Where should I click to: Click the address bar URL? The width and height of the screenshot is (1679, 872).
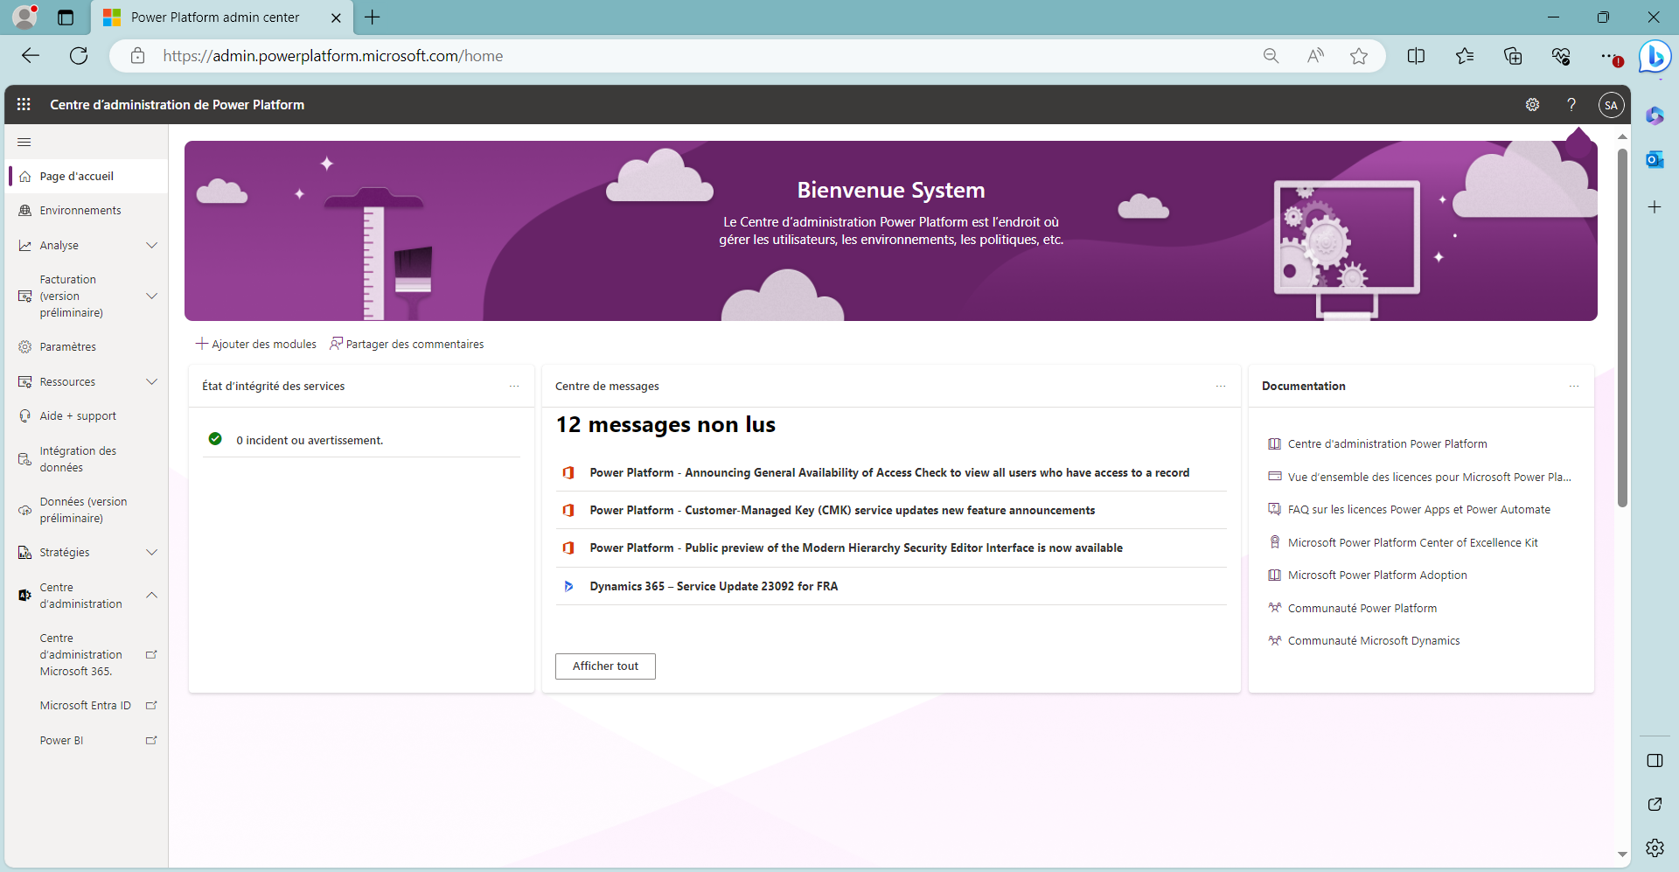pyautogui.click(x=333, y=56)
